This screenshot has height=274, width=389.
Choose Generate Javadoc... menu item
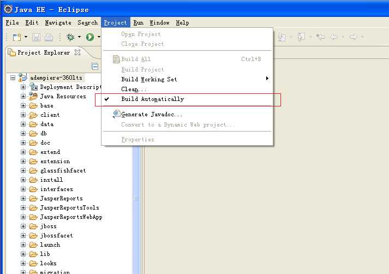(x=187, y=115)
